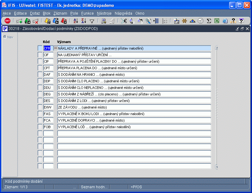252x193 pixels.
Task: Insert a new record with green plus icon
Action: pos(19,21)
